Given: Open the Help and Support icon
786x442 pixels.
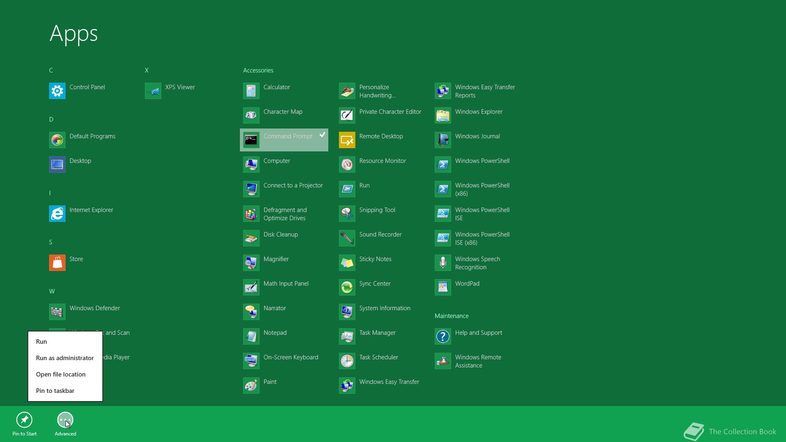Looking at the screenshot, I should tap(443, 336).
